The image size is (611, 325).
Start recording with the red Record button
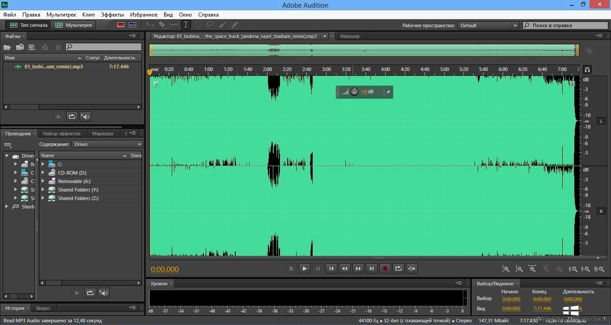pos(385,268)
